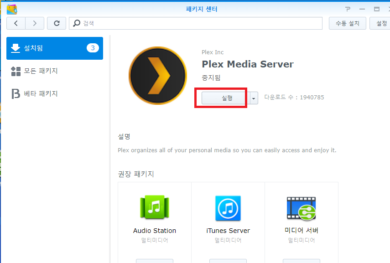The image size is (390, 263).
Task: Focus the 검색 search field
Action: click(x=196, y=23)
